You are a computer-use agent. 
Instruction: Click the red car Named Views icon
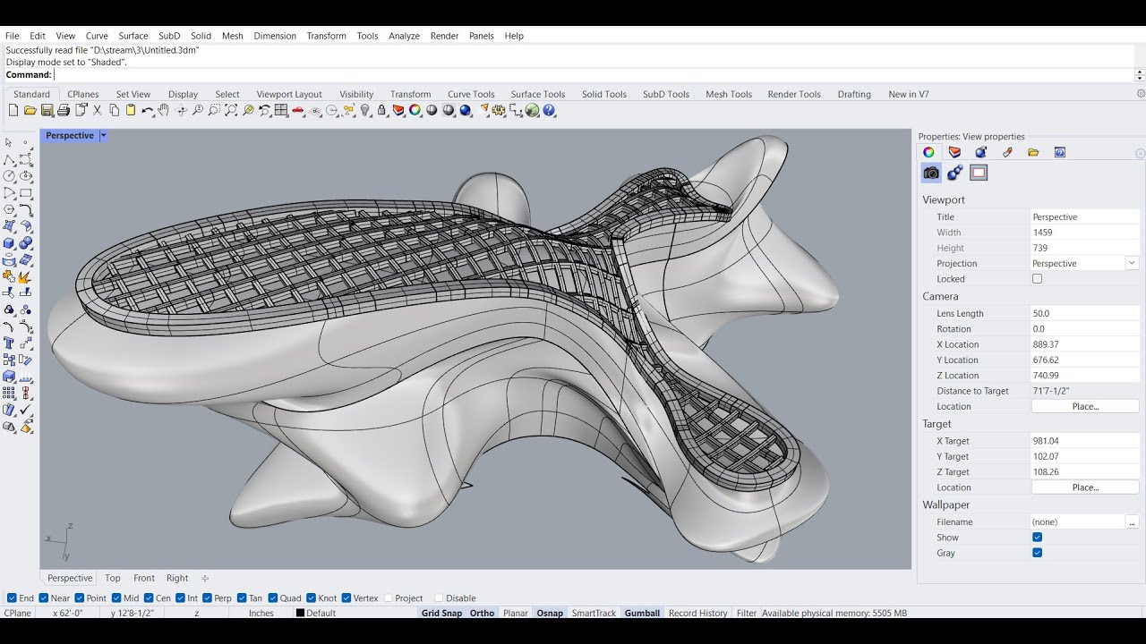point(297,110)
